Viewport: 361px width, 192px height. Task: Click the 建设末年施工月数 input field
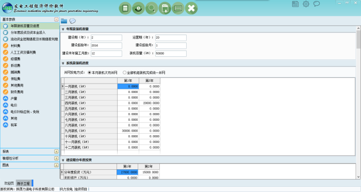[x=106, y=53]
